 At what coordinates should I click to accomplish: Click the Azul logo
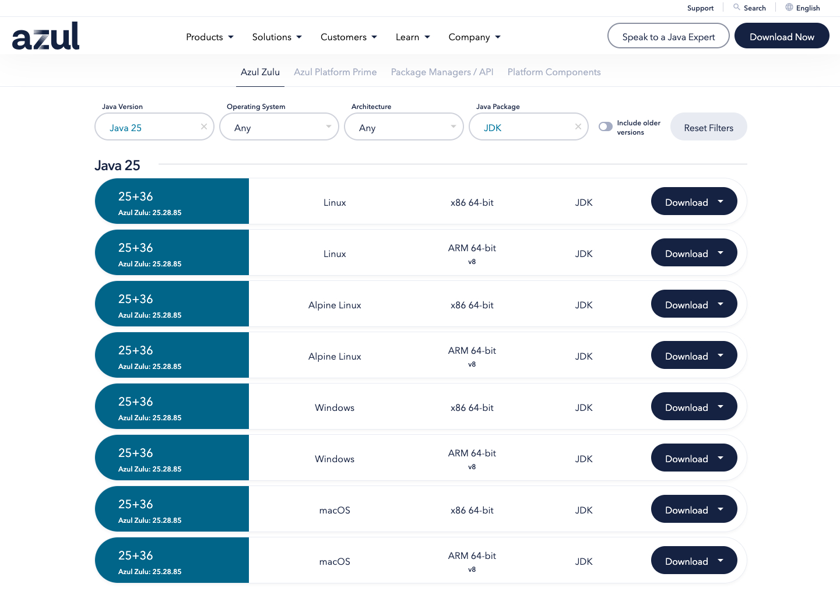45,36
